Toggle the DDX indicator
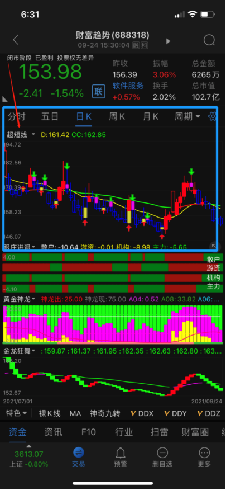The width and height of the screenshot is (226, 490). pos(142,413)
